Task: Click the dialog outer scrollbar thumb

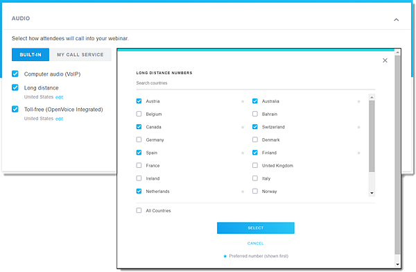Action: (397, 155)
